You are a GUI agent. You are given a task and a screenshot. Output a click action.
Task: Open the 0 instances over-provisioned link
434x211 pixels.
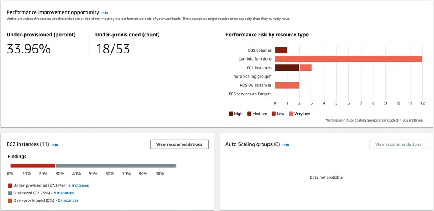tap(68, 200)
